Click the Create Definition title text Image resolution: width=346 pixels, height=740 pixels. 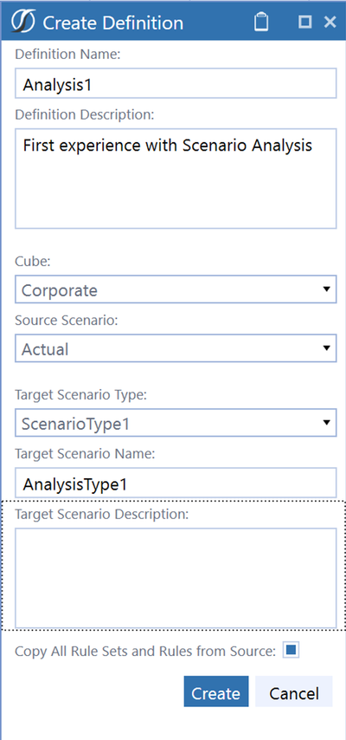112,23
